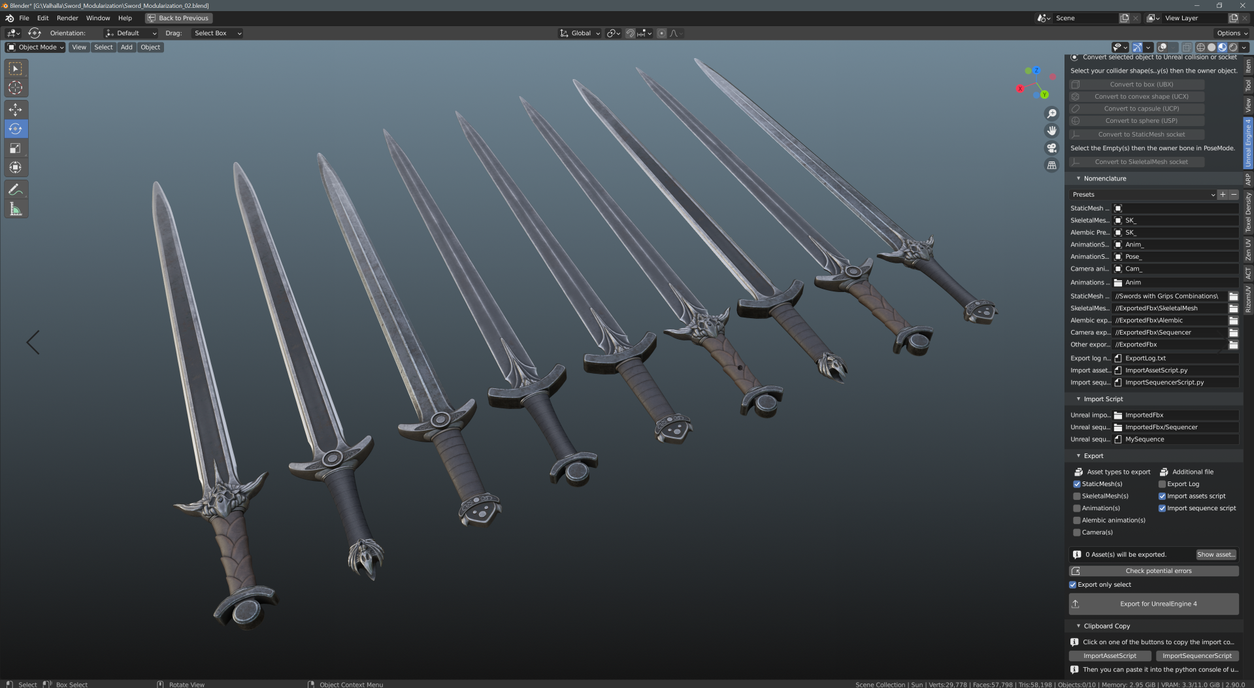Uncheck the StaticMesh(s) export checkbox

(x=1077, y=484)
